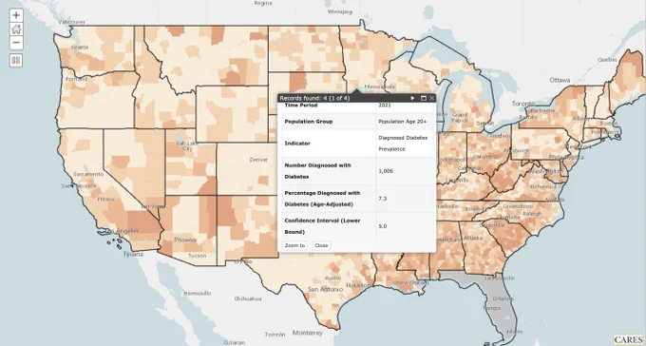Click Diagnosed Diabetes Prevalence value
This screenshot has width=646, height=346.
(x=403, y=144)
